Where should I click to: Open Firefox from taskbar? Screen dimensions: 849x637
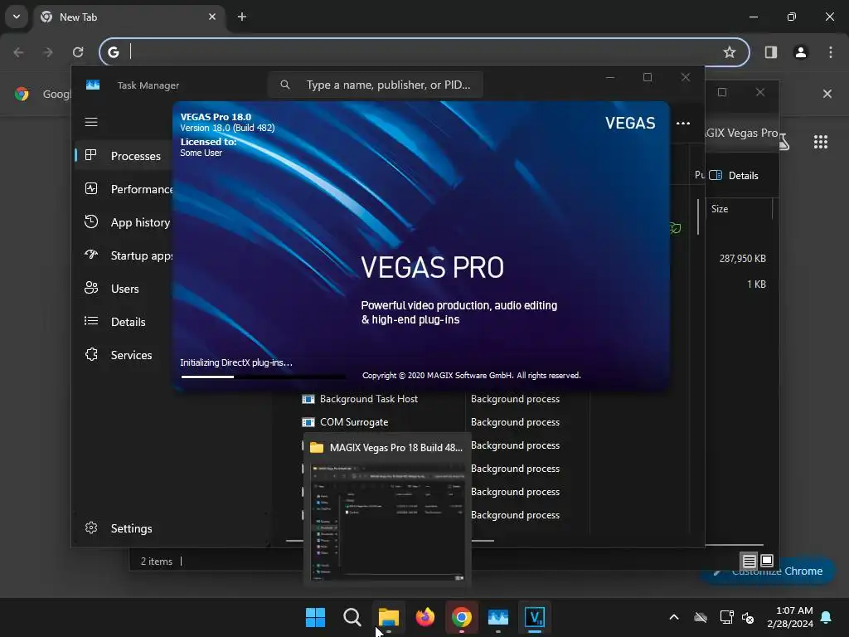tap(425, 617)
